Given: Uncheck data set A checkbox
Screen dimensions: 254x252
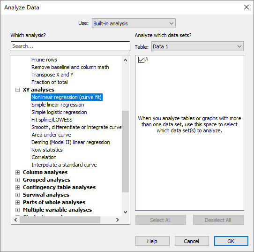Looking at the screenshot, I should coord(141,60).
